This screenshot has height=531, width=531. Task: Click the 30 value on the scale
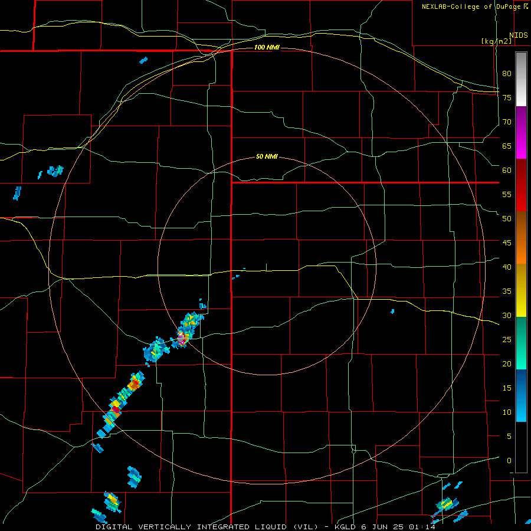point(507,315)
